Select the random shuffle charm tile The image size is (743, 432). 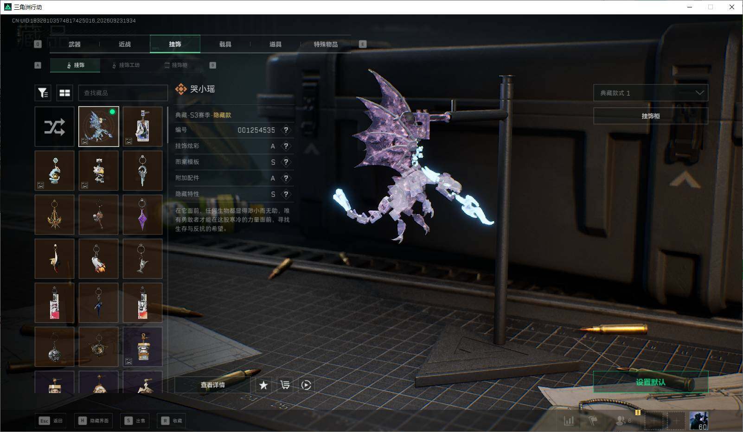pos(54,127)
